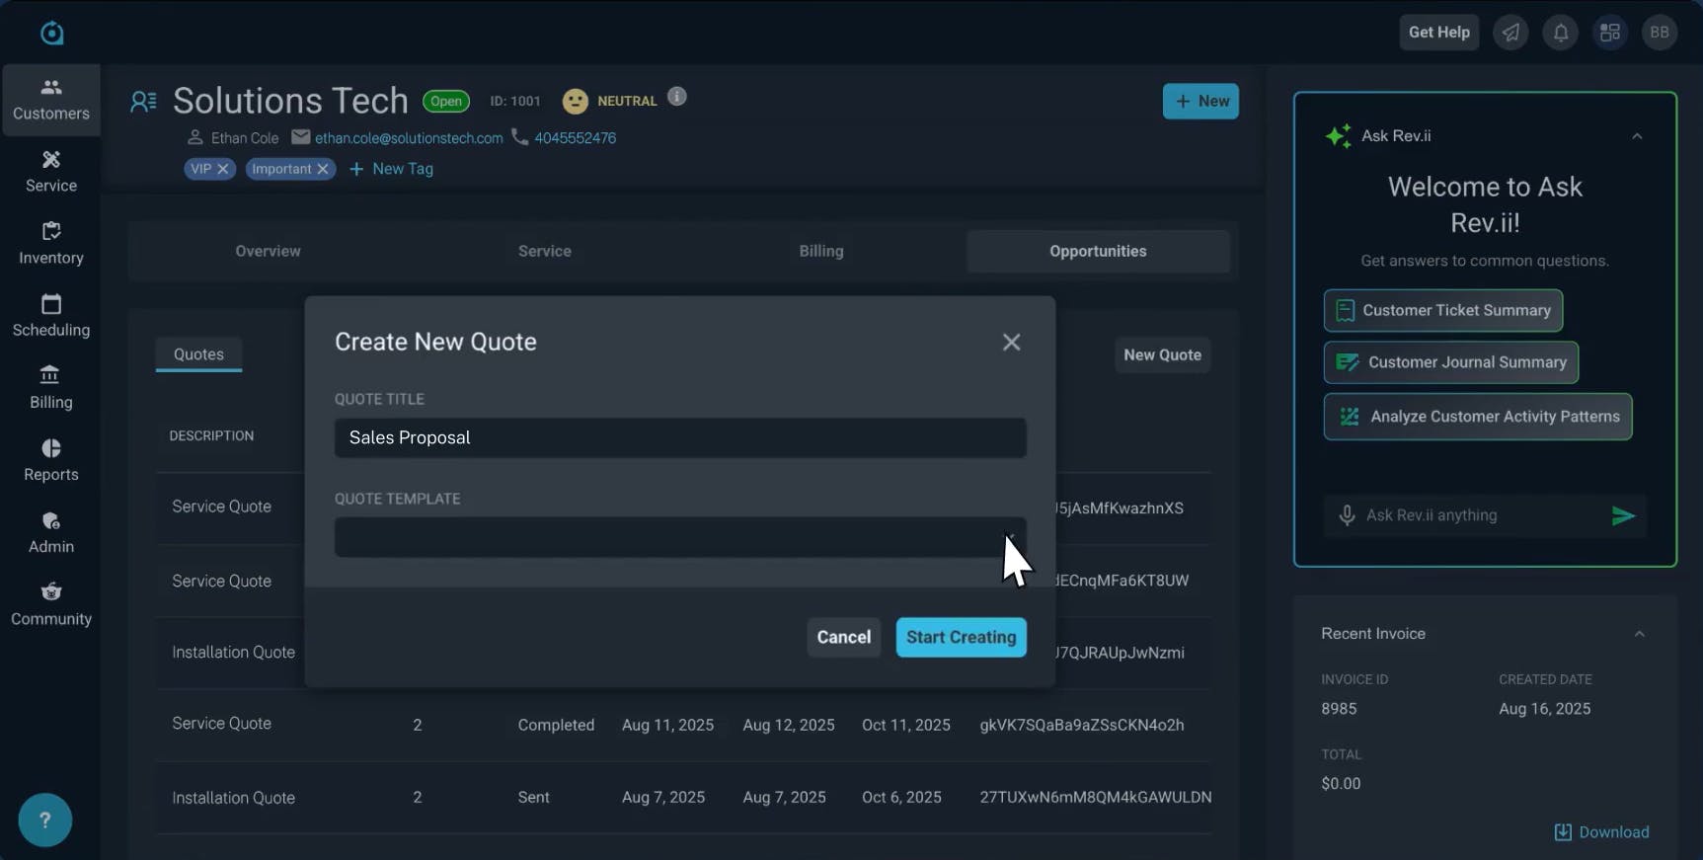Click the paper plane icon in header
The image size is (1703, 860).
pos(1510,33)
